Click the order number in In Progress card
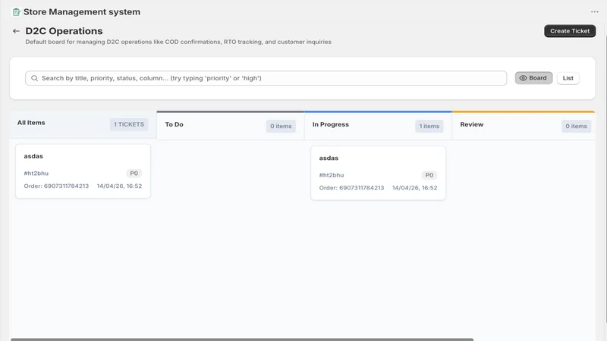Image resolution: width=607 pixels, height=341 pixels. click(x=351, y=188)
